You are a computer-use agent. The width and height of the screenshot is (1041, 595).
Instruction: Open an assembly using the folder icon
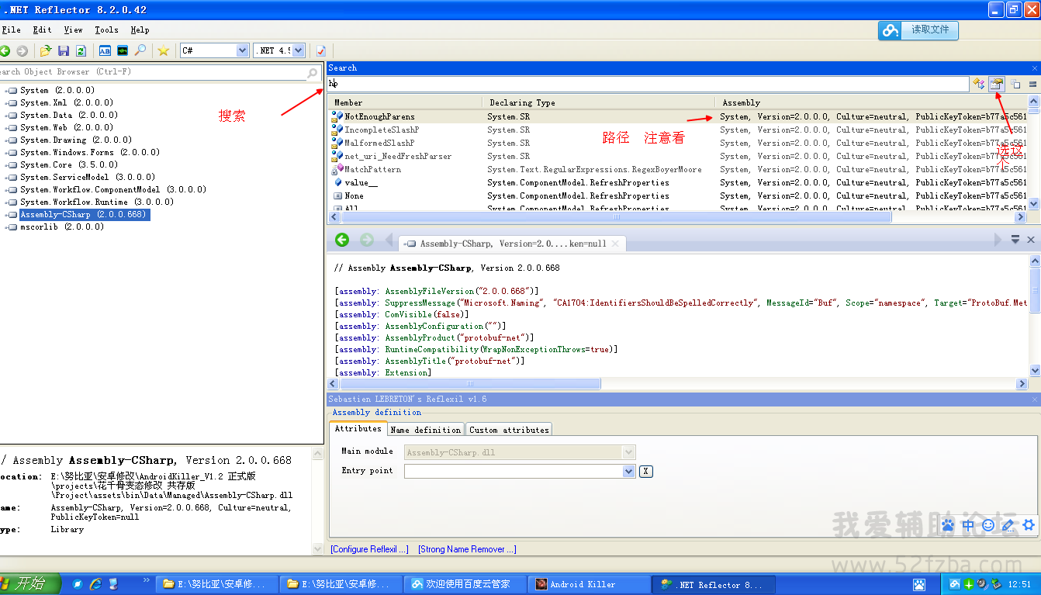(x=46, y=50)
